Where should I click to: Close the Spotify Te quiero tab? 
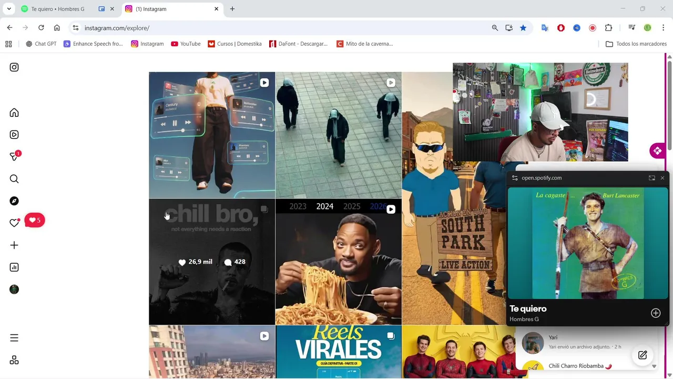point(112,9)
